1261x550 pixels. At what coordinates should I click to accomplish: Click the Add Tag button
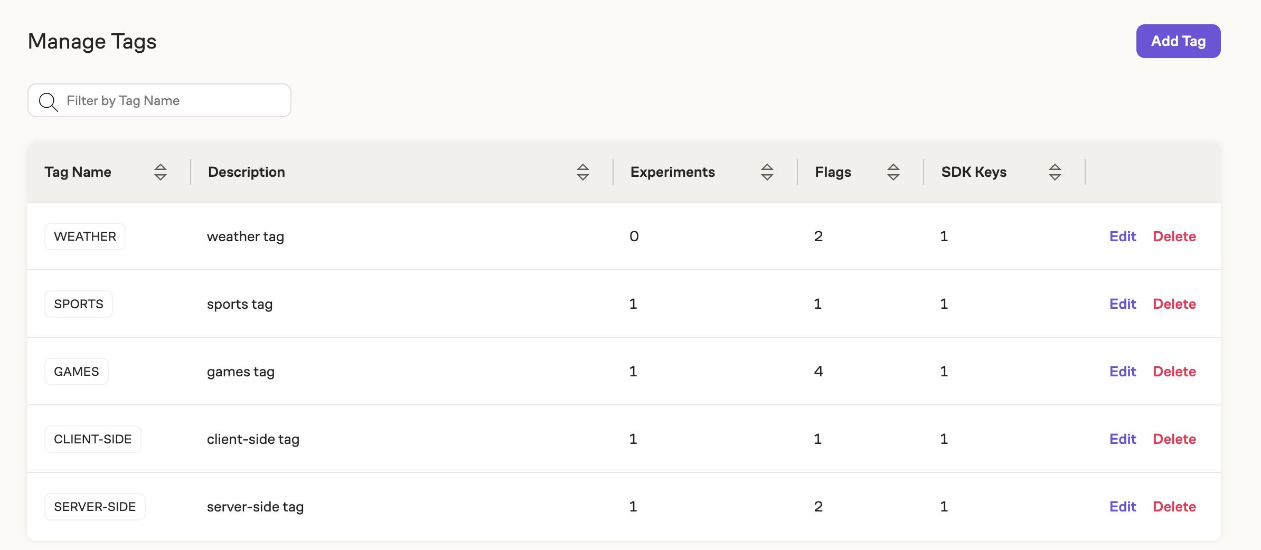coord(1178,41)
